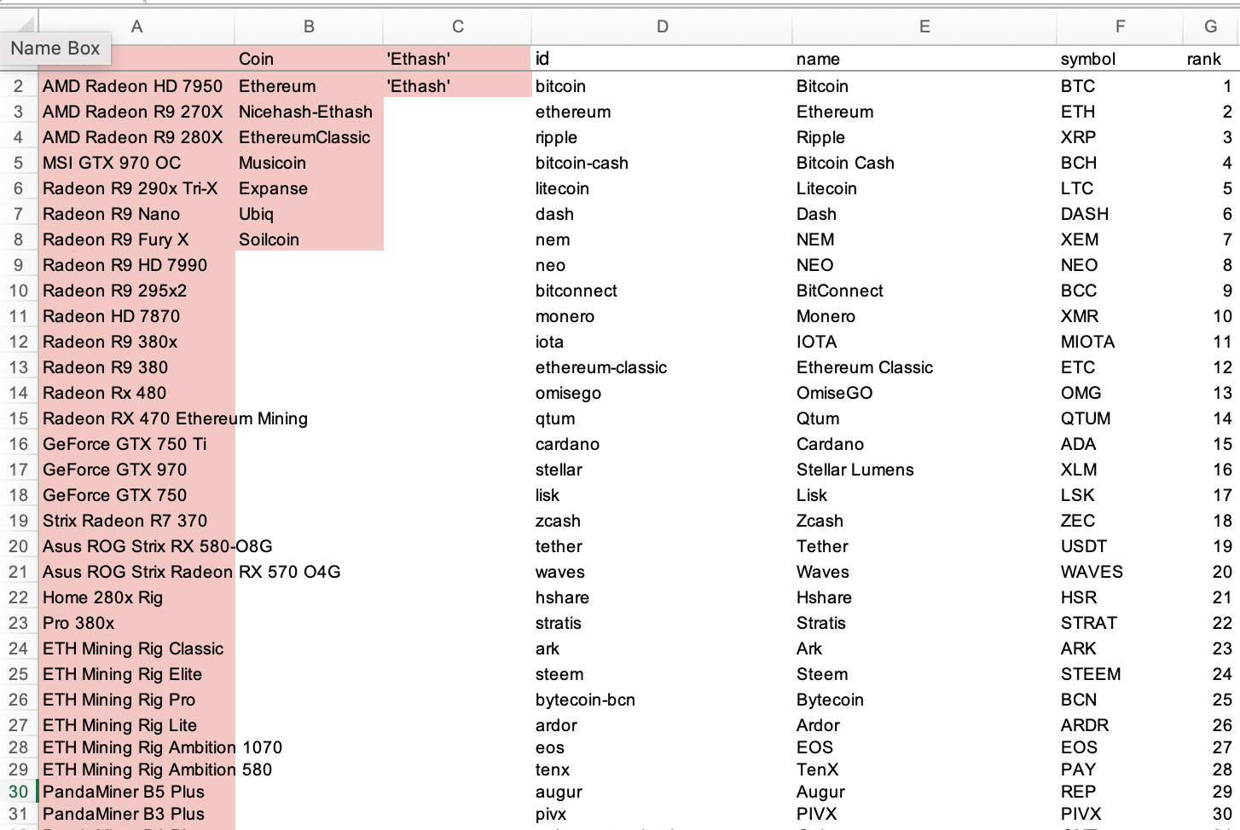Select symbol cell 'MIOTA'
The width and height of the screenshot is (1240, 830).
1120,342
